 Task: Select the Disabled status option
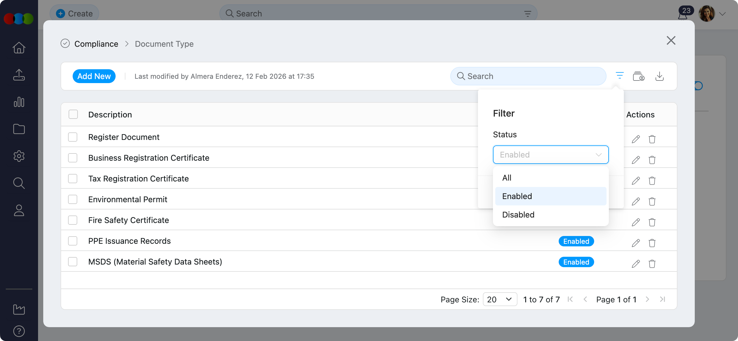[x=518, y=215]
